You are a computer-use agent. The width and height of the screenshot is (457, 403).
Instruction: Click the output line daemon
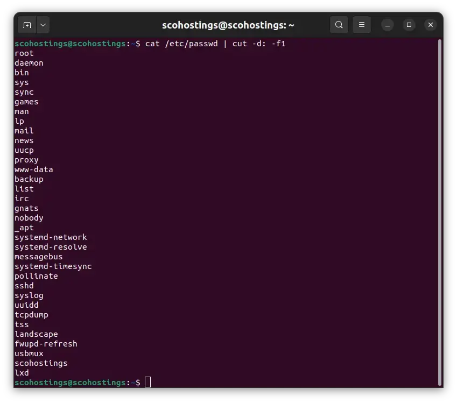[29, 63]
